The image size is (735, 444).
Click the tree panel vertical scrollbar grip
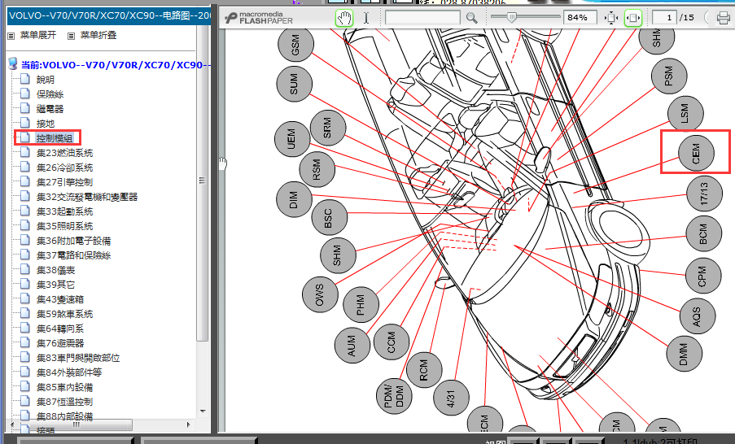[203, 181]
